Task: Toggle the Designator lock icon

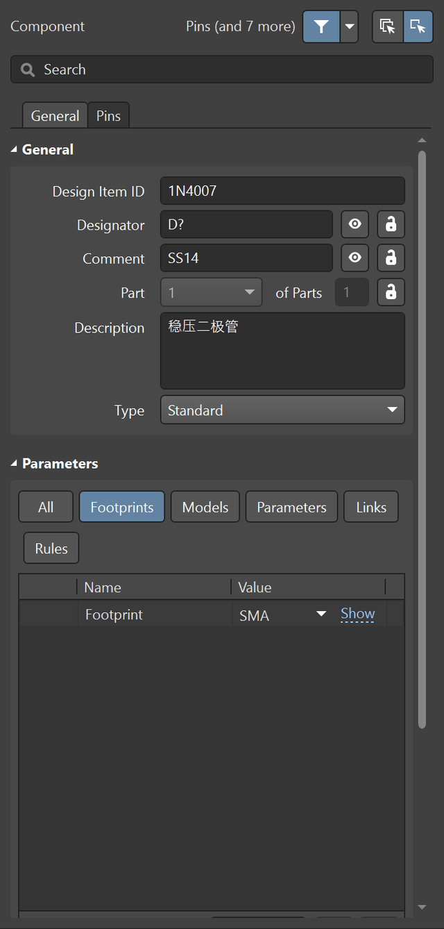Action: pyautogui.click(x=391, y=224)
